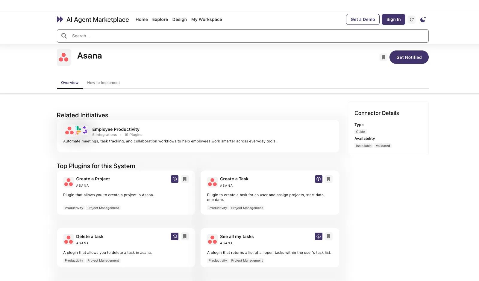The image size is (479, 281).
Task: Open the Delete a task plugin title
Action: click(x=90, y=237)
